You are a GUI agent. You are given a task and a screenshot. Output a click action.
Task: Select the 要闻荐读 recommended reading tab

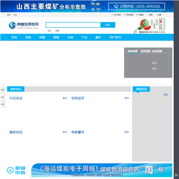[141, 89]
